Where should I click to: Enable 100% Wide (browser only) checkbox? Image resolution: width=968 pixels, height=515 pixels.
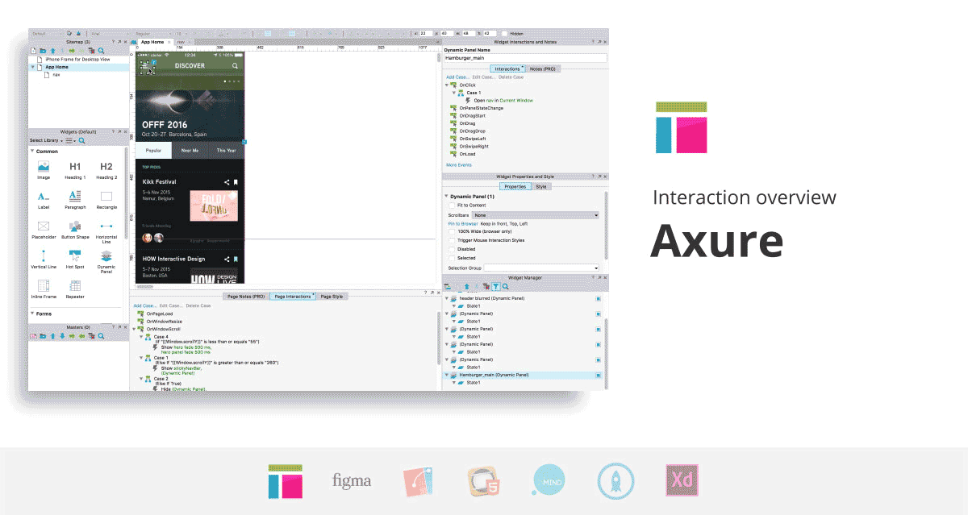tap(451, 231)
